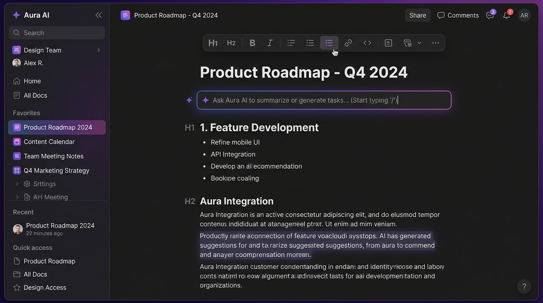Screen dimensions: 543x303
Task: Focus the sidebar Search field
Action: pyautogui.click(x=57, y=33)
